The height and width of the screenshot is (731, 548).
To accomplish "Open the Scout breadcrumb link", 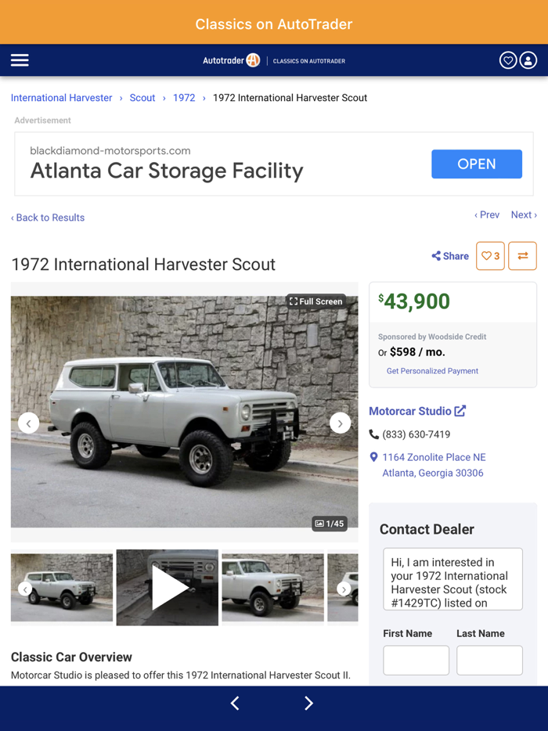I will [x=142, y=97].
